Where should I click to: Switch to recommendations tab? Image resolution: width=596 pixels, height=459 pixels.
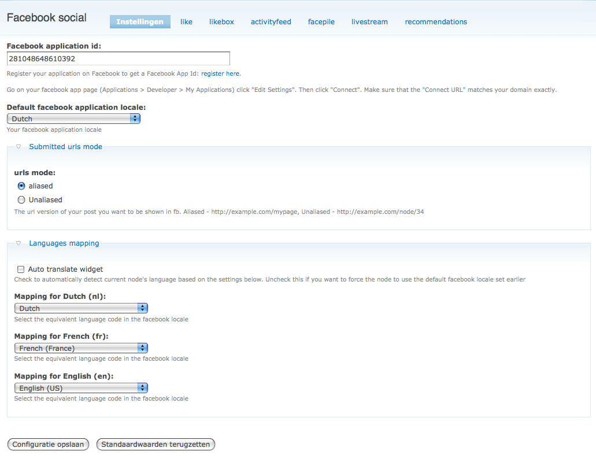click(x=436, y=21)
